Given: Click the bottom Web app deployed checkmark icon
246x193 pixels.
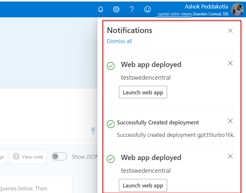Looking at the screenshot, I should (111, 159).
